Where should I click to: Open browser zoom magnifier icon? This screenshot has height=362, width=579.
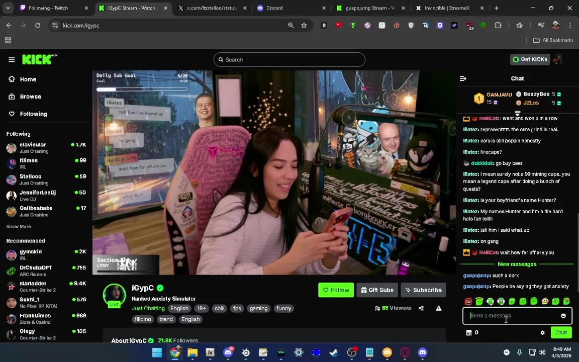(x=291, y=25)
